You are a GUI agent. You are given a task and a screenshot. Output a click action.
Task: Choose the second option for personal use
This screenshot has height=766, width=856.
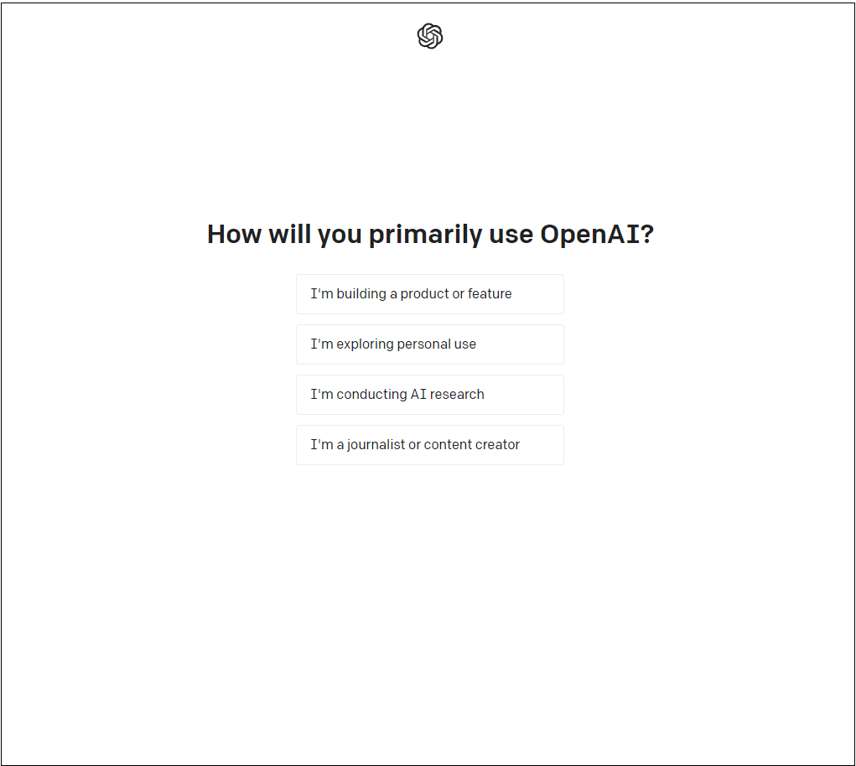coord(429,344)
